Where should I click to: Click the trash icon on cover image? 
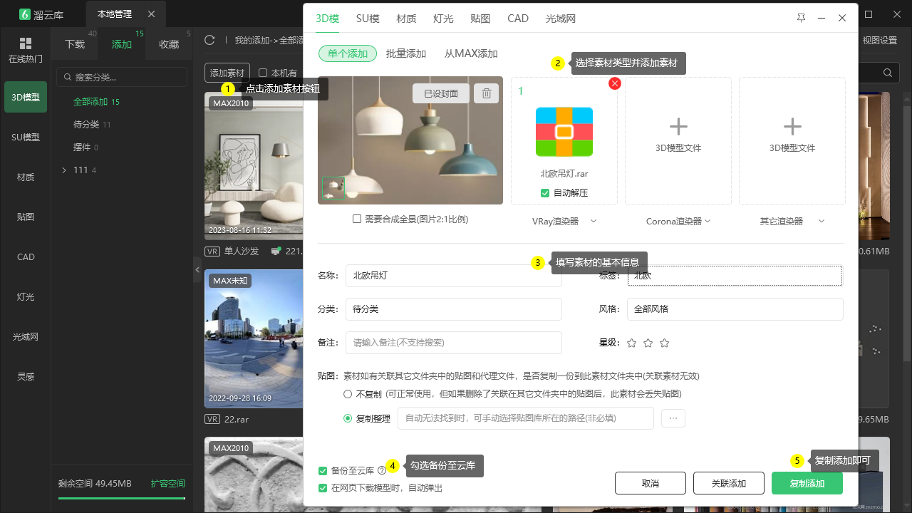[x=487, y=93]
